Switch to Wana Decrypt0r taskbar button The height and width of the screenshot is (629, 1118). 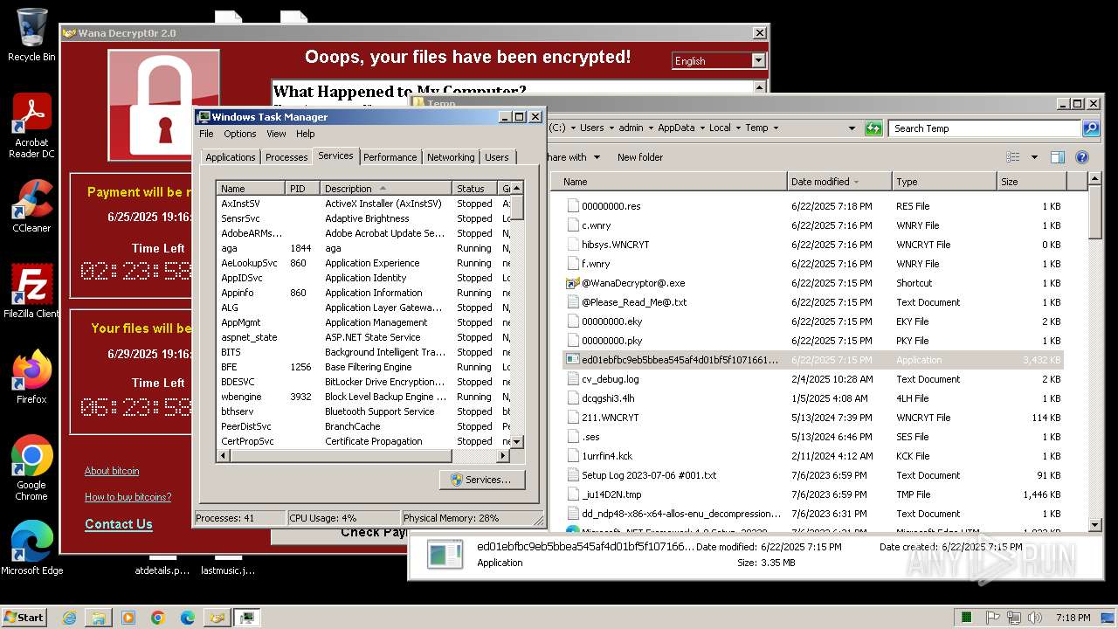tap(217, 618)
